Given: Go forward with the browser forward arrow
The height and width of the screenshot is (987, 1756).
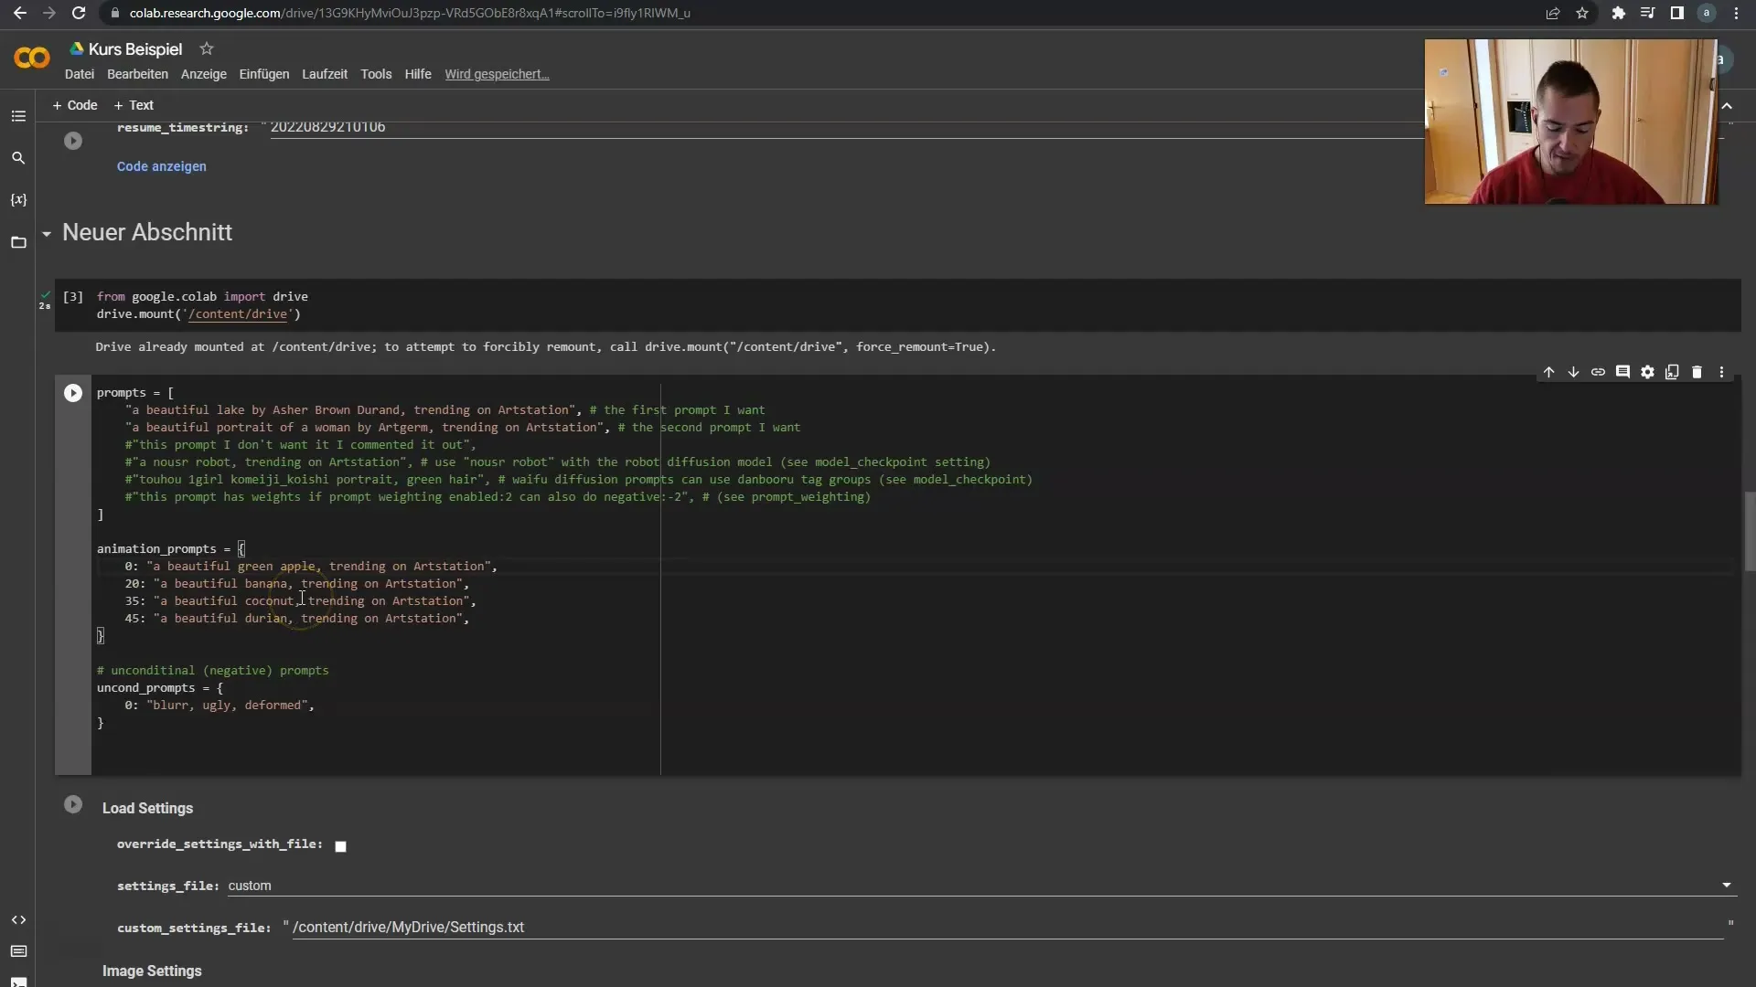Looking at the screenshot, I should pos(48,13).
